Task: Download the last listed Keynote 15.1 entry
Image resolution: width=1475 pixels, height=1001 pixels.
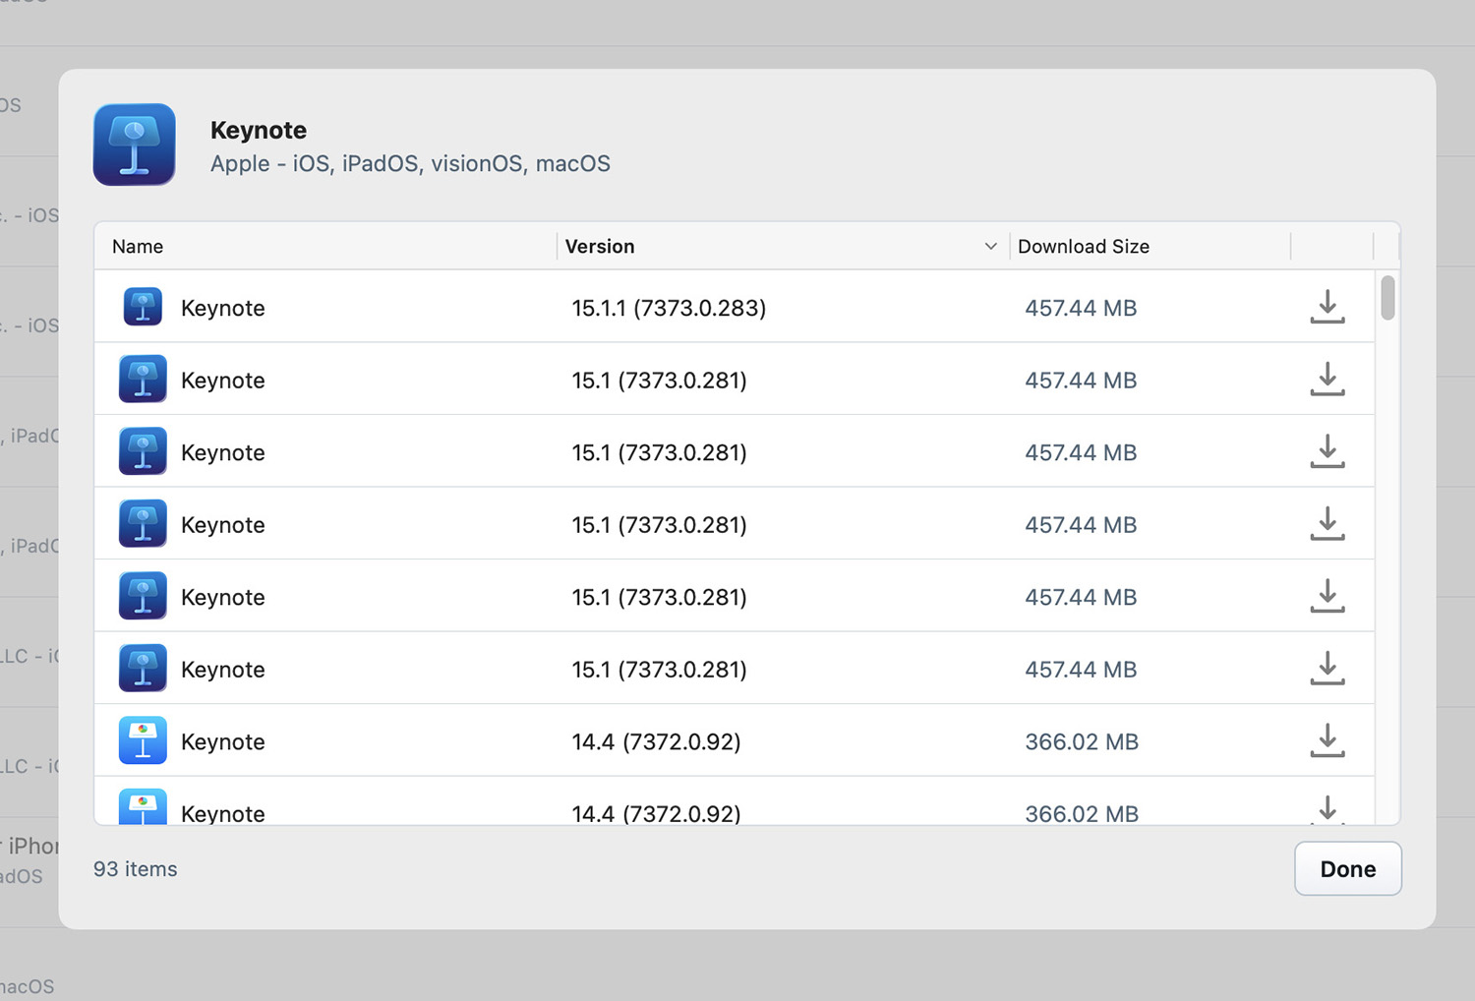Action: (1327, 669)
